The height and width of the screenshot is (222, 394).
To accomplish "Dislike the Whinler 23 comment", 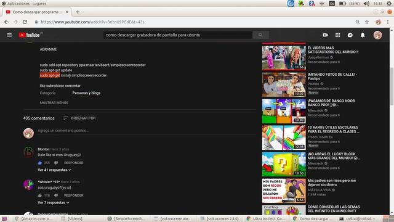I will (56, 195).
